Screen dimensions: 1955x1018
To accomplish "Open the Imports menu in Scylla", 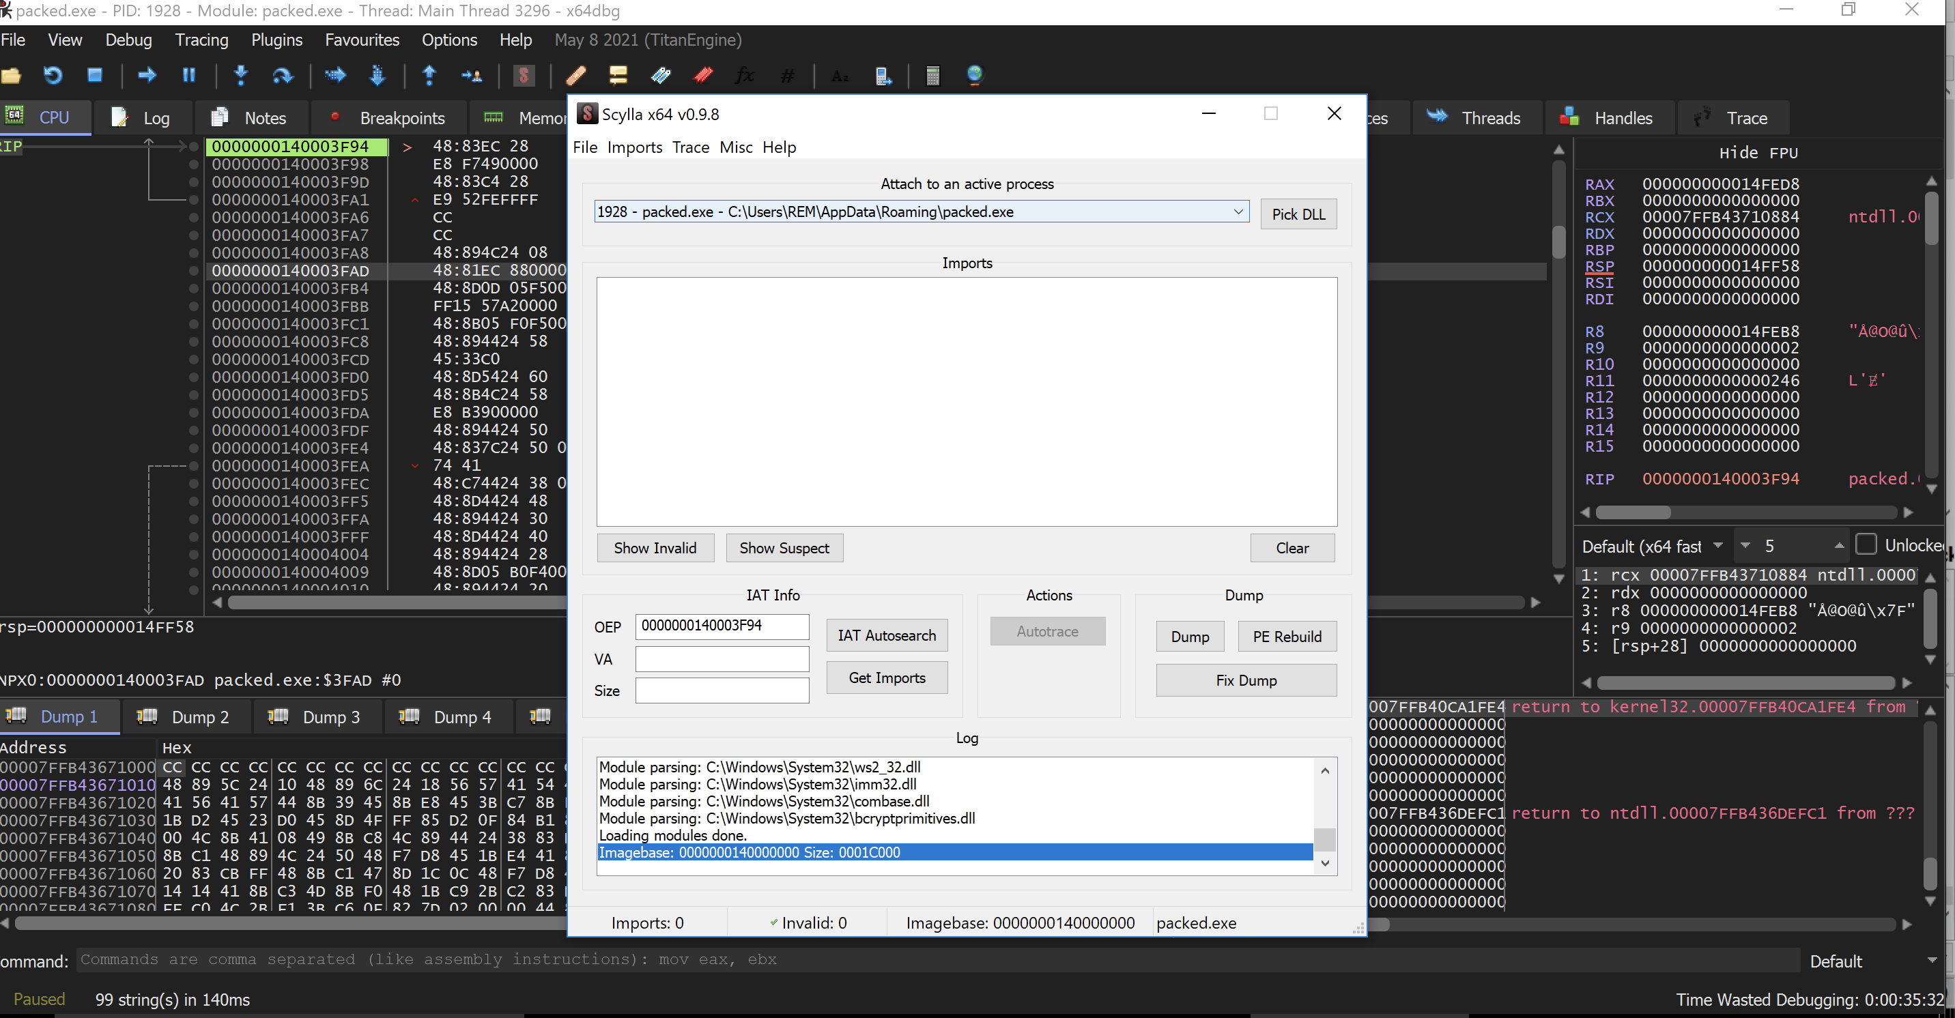I will click(634, 147).
